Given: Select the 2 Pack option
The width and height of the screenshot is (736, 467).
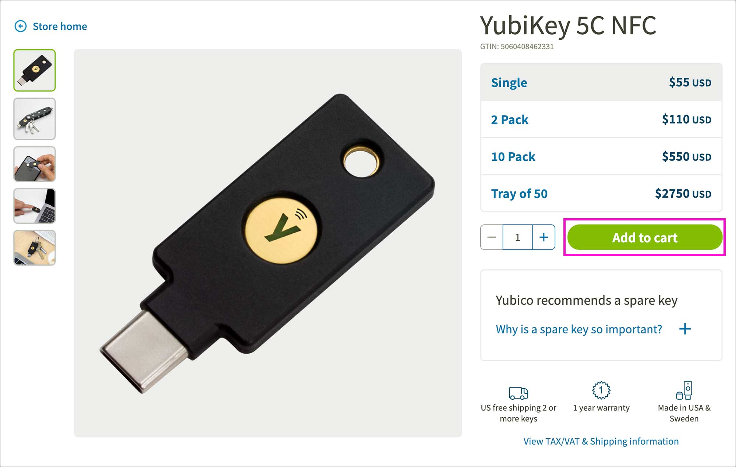Looking at the screenshot, I should pos(601,120).
